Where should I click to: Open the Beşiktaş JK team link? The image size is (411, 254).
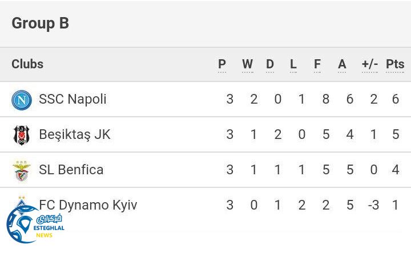(75, 134)
